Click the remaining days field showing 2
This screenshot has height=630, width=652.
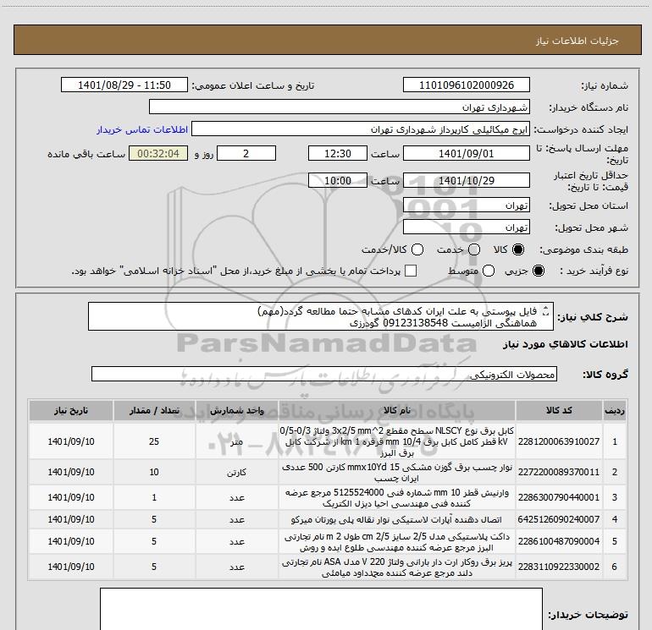click(246, 154)
